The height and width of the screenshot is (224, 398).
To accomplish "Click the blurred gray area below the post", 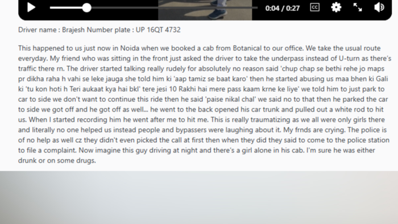I will 199,197.
